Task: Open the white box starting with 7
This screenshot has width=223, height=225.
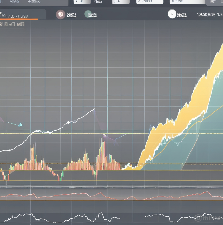Action: 82,2
